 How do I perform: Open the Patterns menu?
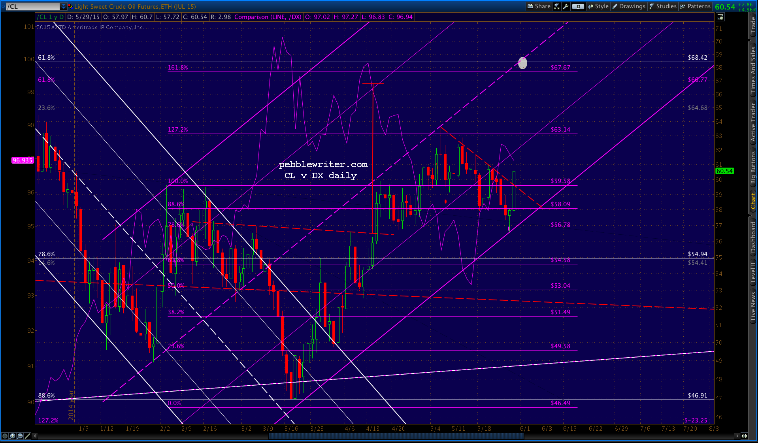(695, 6)
